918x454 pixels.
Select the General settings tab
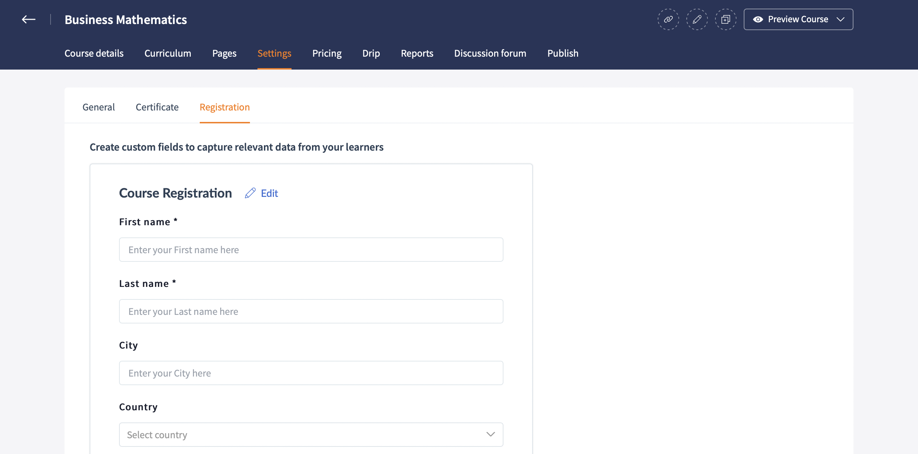99,107
